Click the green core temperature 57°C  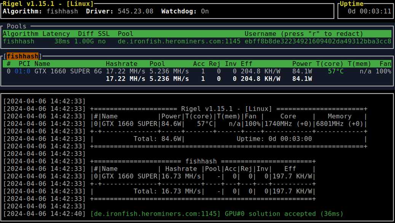click(x=336, y=71)
